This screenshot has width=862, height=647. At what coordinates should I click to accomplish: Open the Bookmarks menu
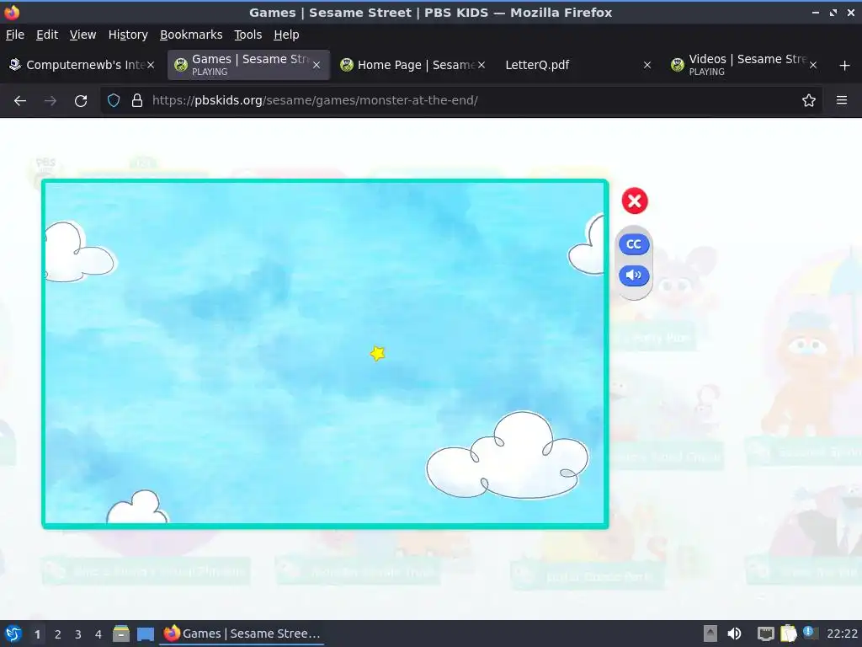point(191,35)
